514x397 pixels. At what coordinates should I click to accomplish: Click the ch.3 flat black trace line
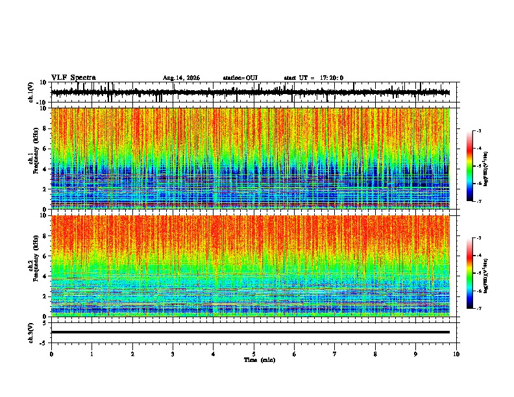coord(250,332)
